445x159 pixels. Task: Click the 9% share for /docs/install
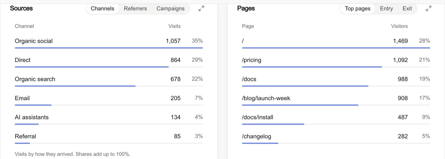(x=426, y=117)
